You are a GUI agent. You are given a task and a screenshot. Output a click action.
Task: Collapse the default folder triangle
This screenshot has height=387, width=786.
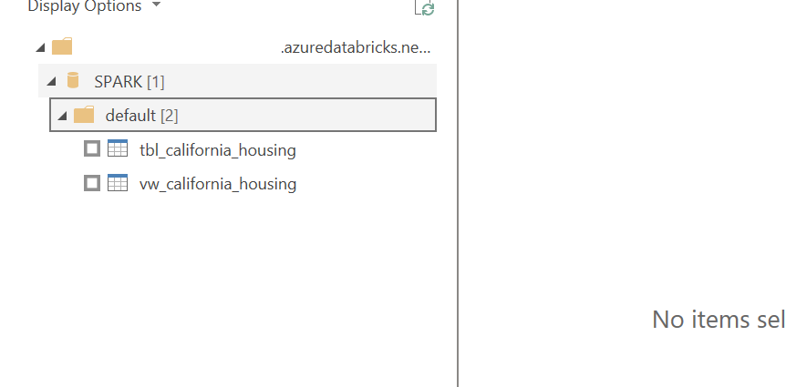pyautogui.click(x=62, y=117)
